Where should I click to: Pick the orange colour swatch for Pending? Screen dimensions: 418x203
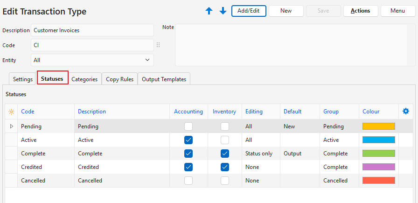tap(378, 126)
